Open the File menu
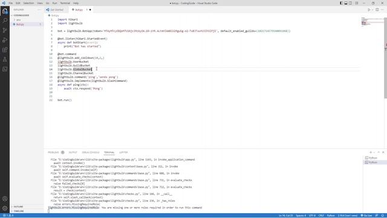Viewport: 387px width, 218px height. click(11, 3)
